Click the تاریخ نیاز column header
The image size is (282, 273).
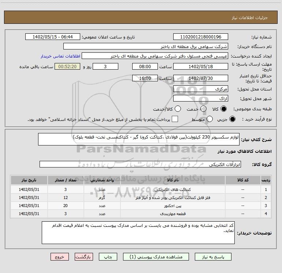click(29, 180)
